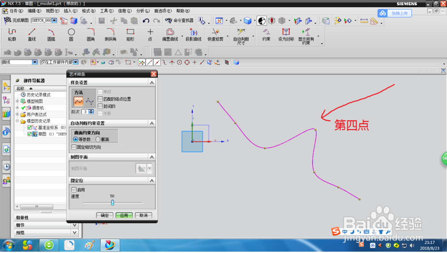This screenshot has height=253, width=447.
Task: Open the 曲线 selection filter dropdown
Action: (x=34, y=62)
